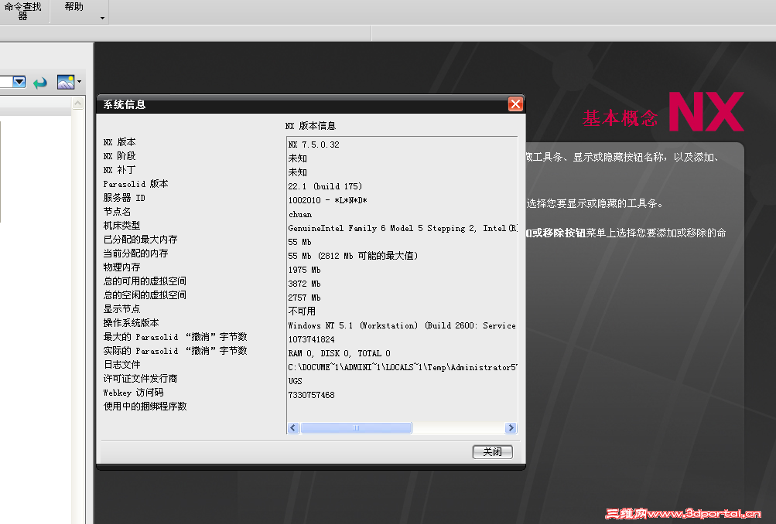Click the 'Parasolid 版本' label
This screenshot has width=776, height=524.
(x=135, y=184)
